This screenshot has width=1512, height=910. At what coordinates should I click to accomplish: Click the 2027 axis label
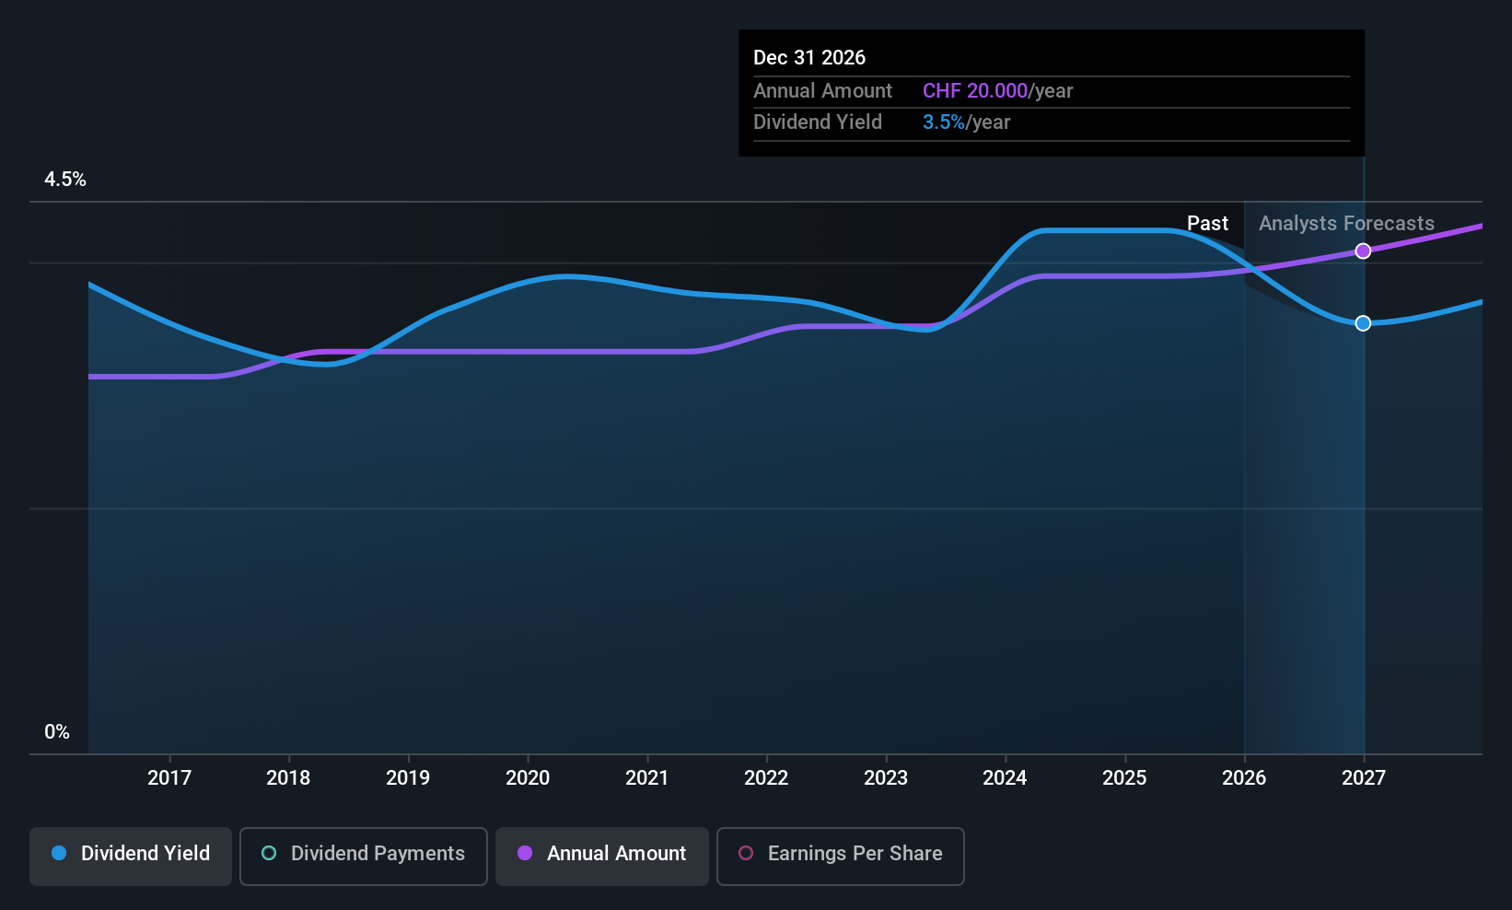point(1363,777)
